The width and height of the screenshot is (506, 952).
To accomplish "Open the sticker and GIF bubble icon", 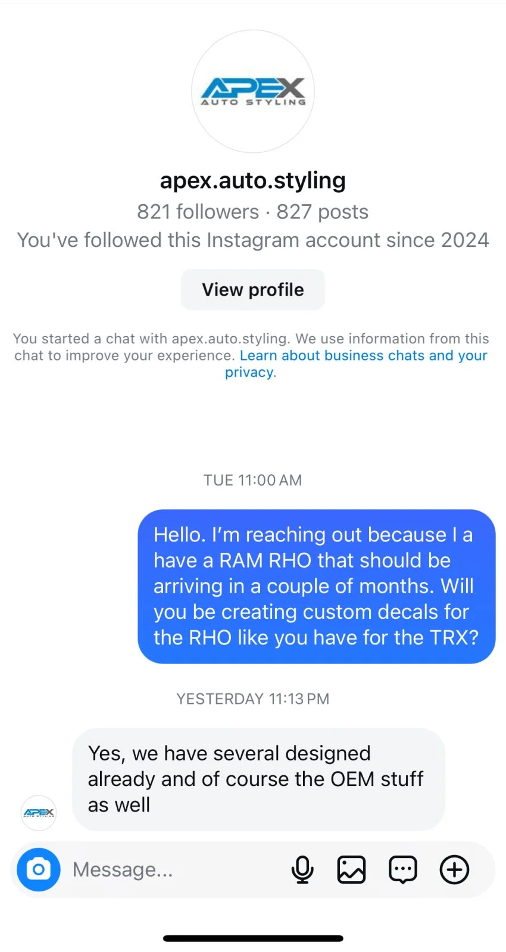I will [x=403, y=869].
